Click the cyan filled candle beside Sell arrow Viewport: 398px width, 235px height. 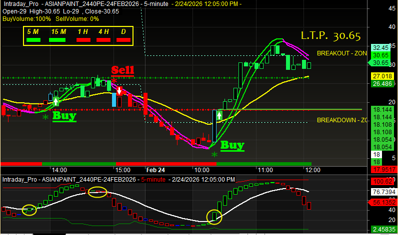coord(114,100)
